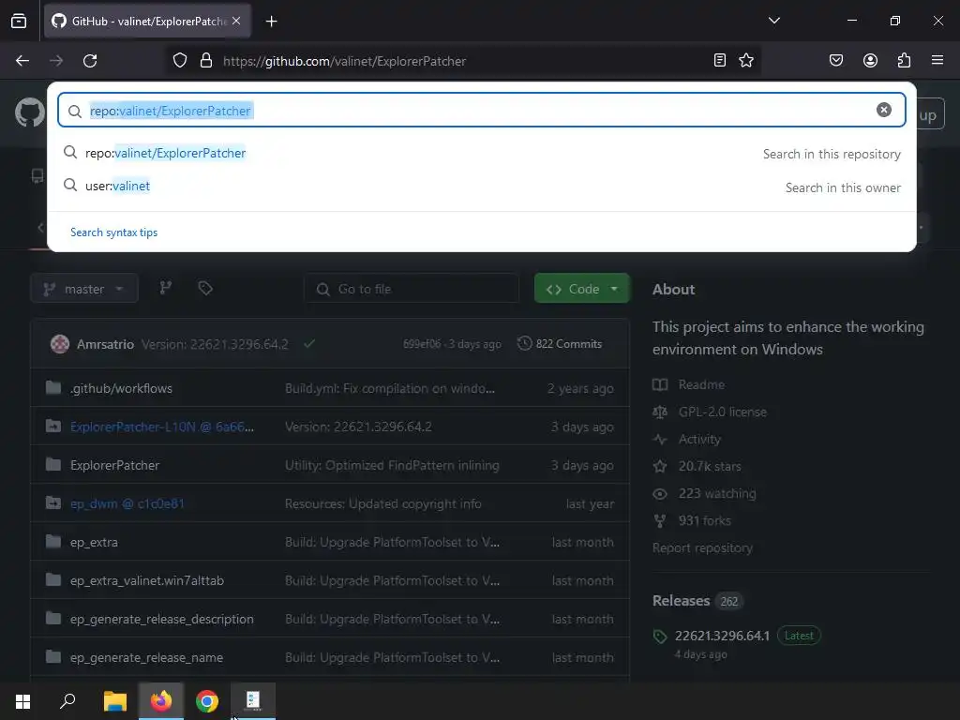Image resolution: width=960 pixels, height=720 pixels.
Task: Launch Google Chrome from taskbar
Action: (207, 701)
